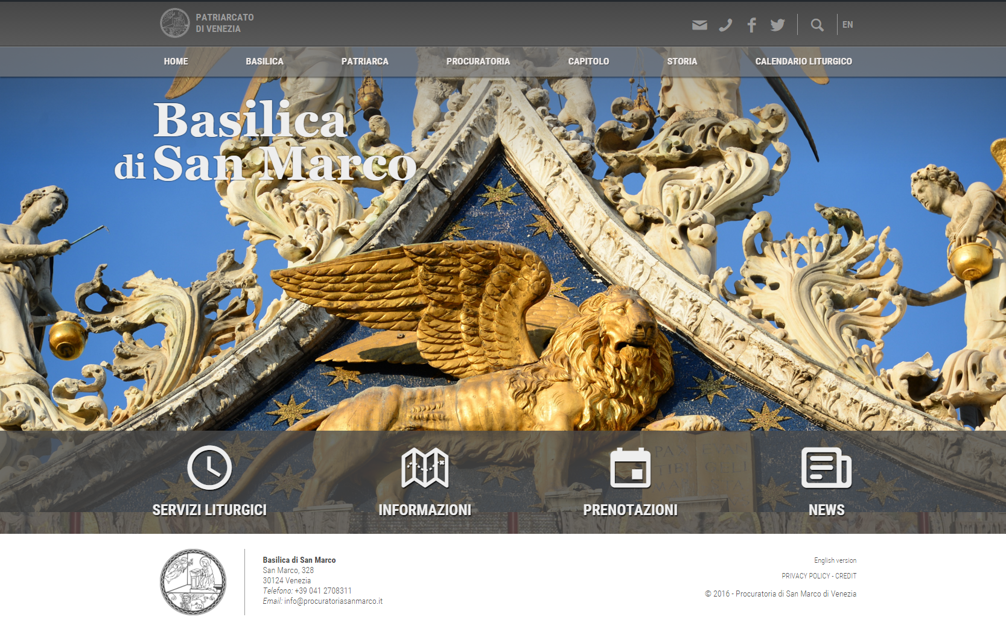This screenshot has width=1006, height=643.
Task: Click the round seal emblem in footer
Action: pyautogui.click(x=193, y=582)
